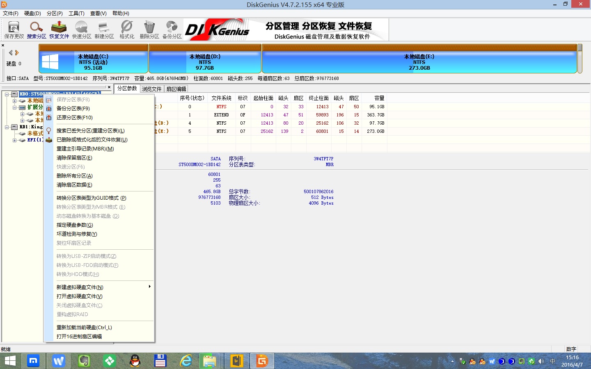The image size is (591, 369).
Task: Open Internet Explorer from taskbar
Action: tap(186, 361)
